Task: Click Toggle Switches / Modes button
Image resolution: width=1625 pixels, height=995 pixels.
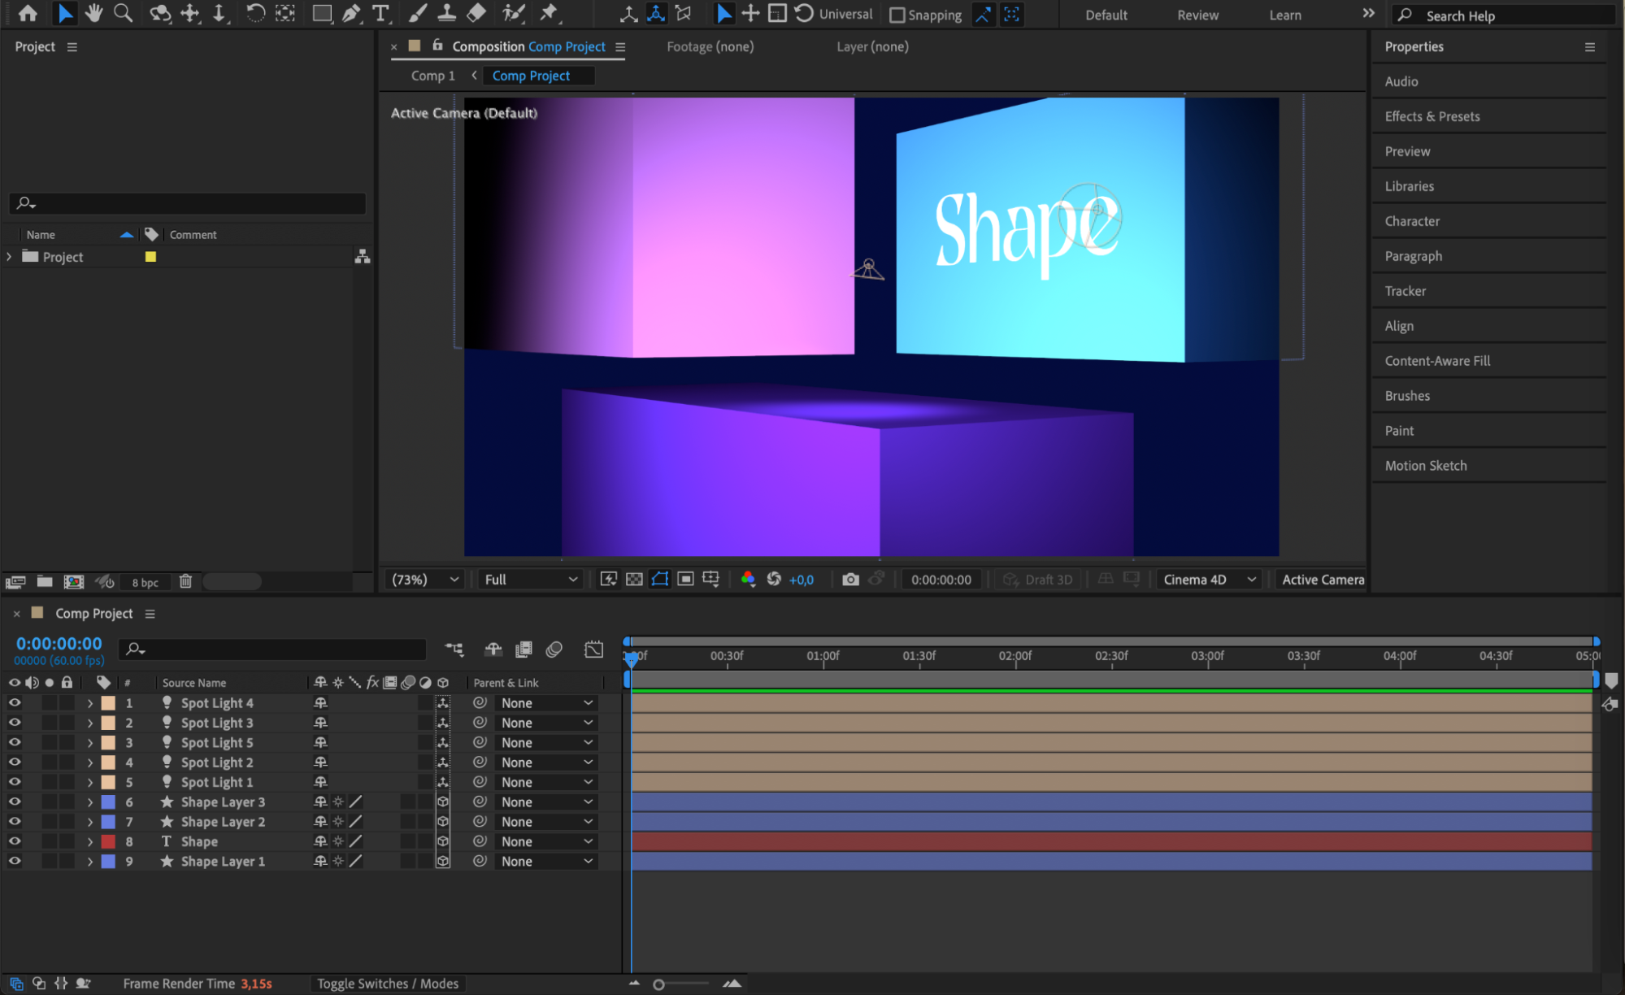Action: click(388, 984)
